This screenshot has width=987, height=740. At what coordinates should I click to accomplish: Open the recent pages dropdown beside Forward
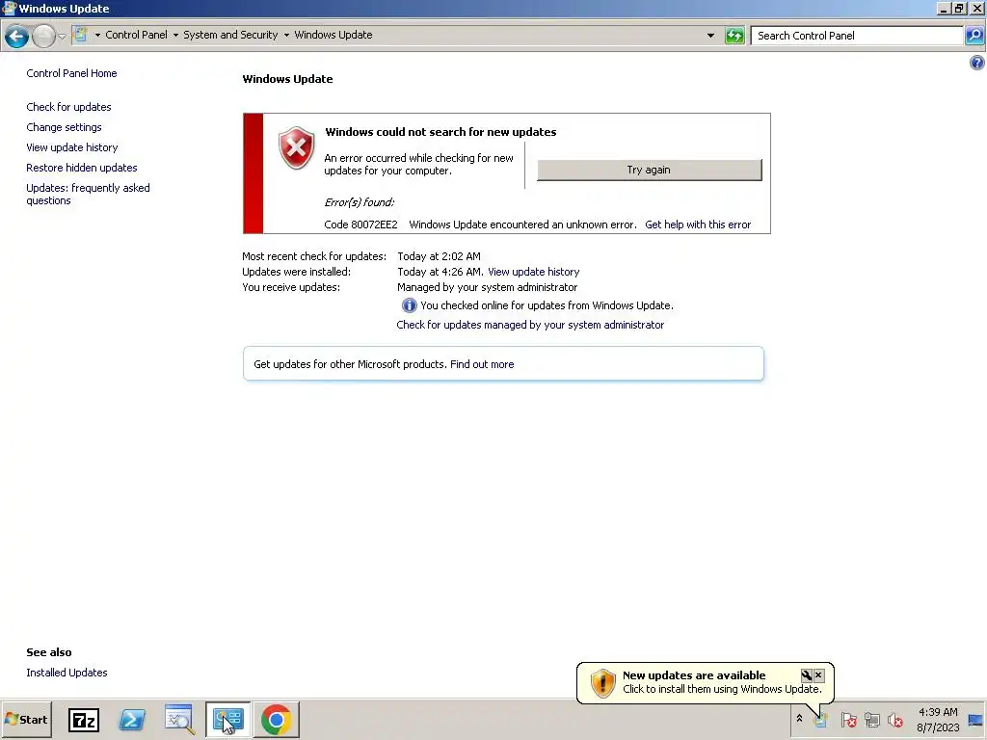point(62,36)
